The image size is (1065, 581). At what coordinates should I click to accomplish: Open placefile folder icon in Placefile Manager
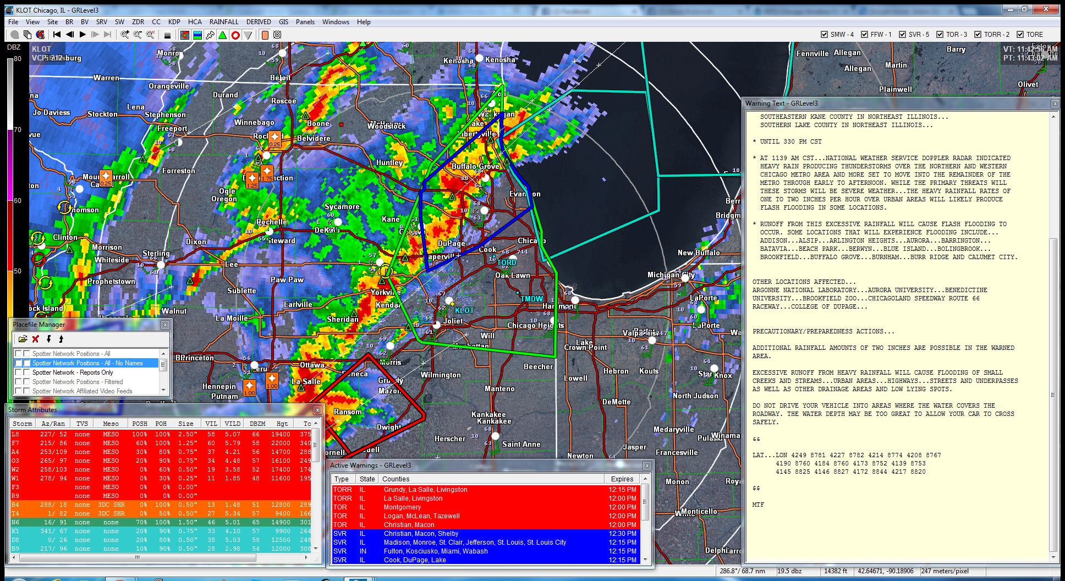tap(23, 339)
